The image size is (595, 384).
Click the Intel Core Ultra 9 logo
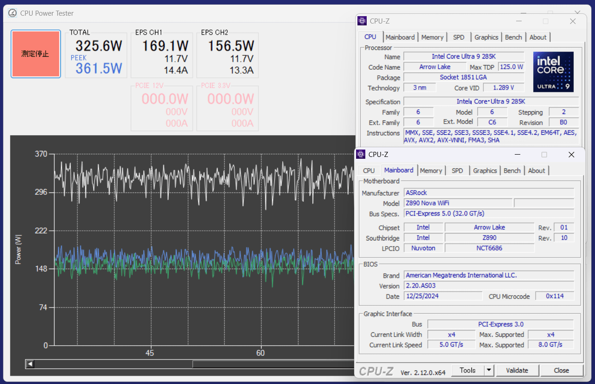pos(553,72)
